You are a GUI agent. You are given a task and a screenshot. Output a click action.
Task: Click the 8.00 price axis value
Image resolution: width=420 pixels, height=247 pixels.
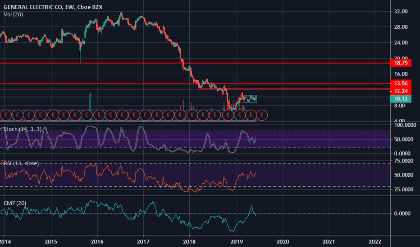coord(399,106)
